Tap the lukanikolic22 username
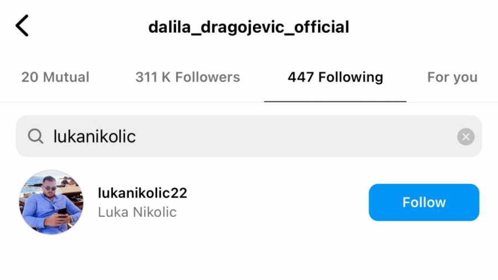This screenshot has height=280, width=498. [142, 193]
